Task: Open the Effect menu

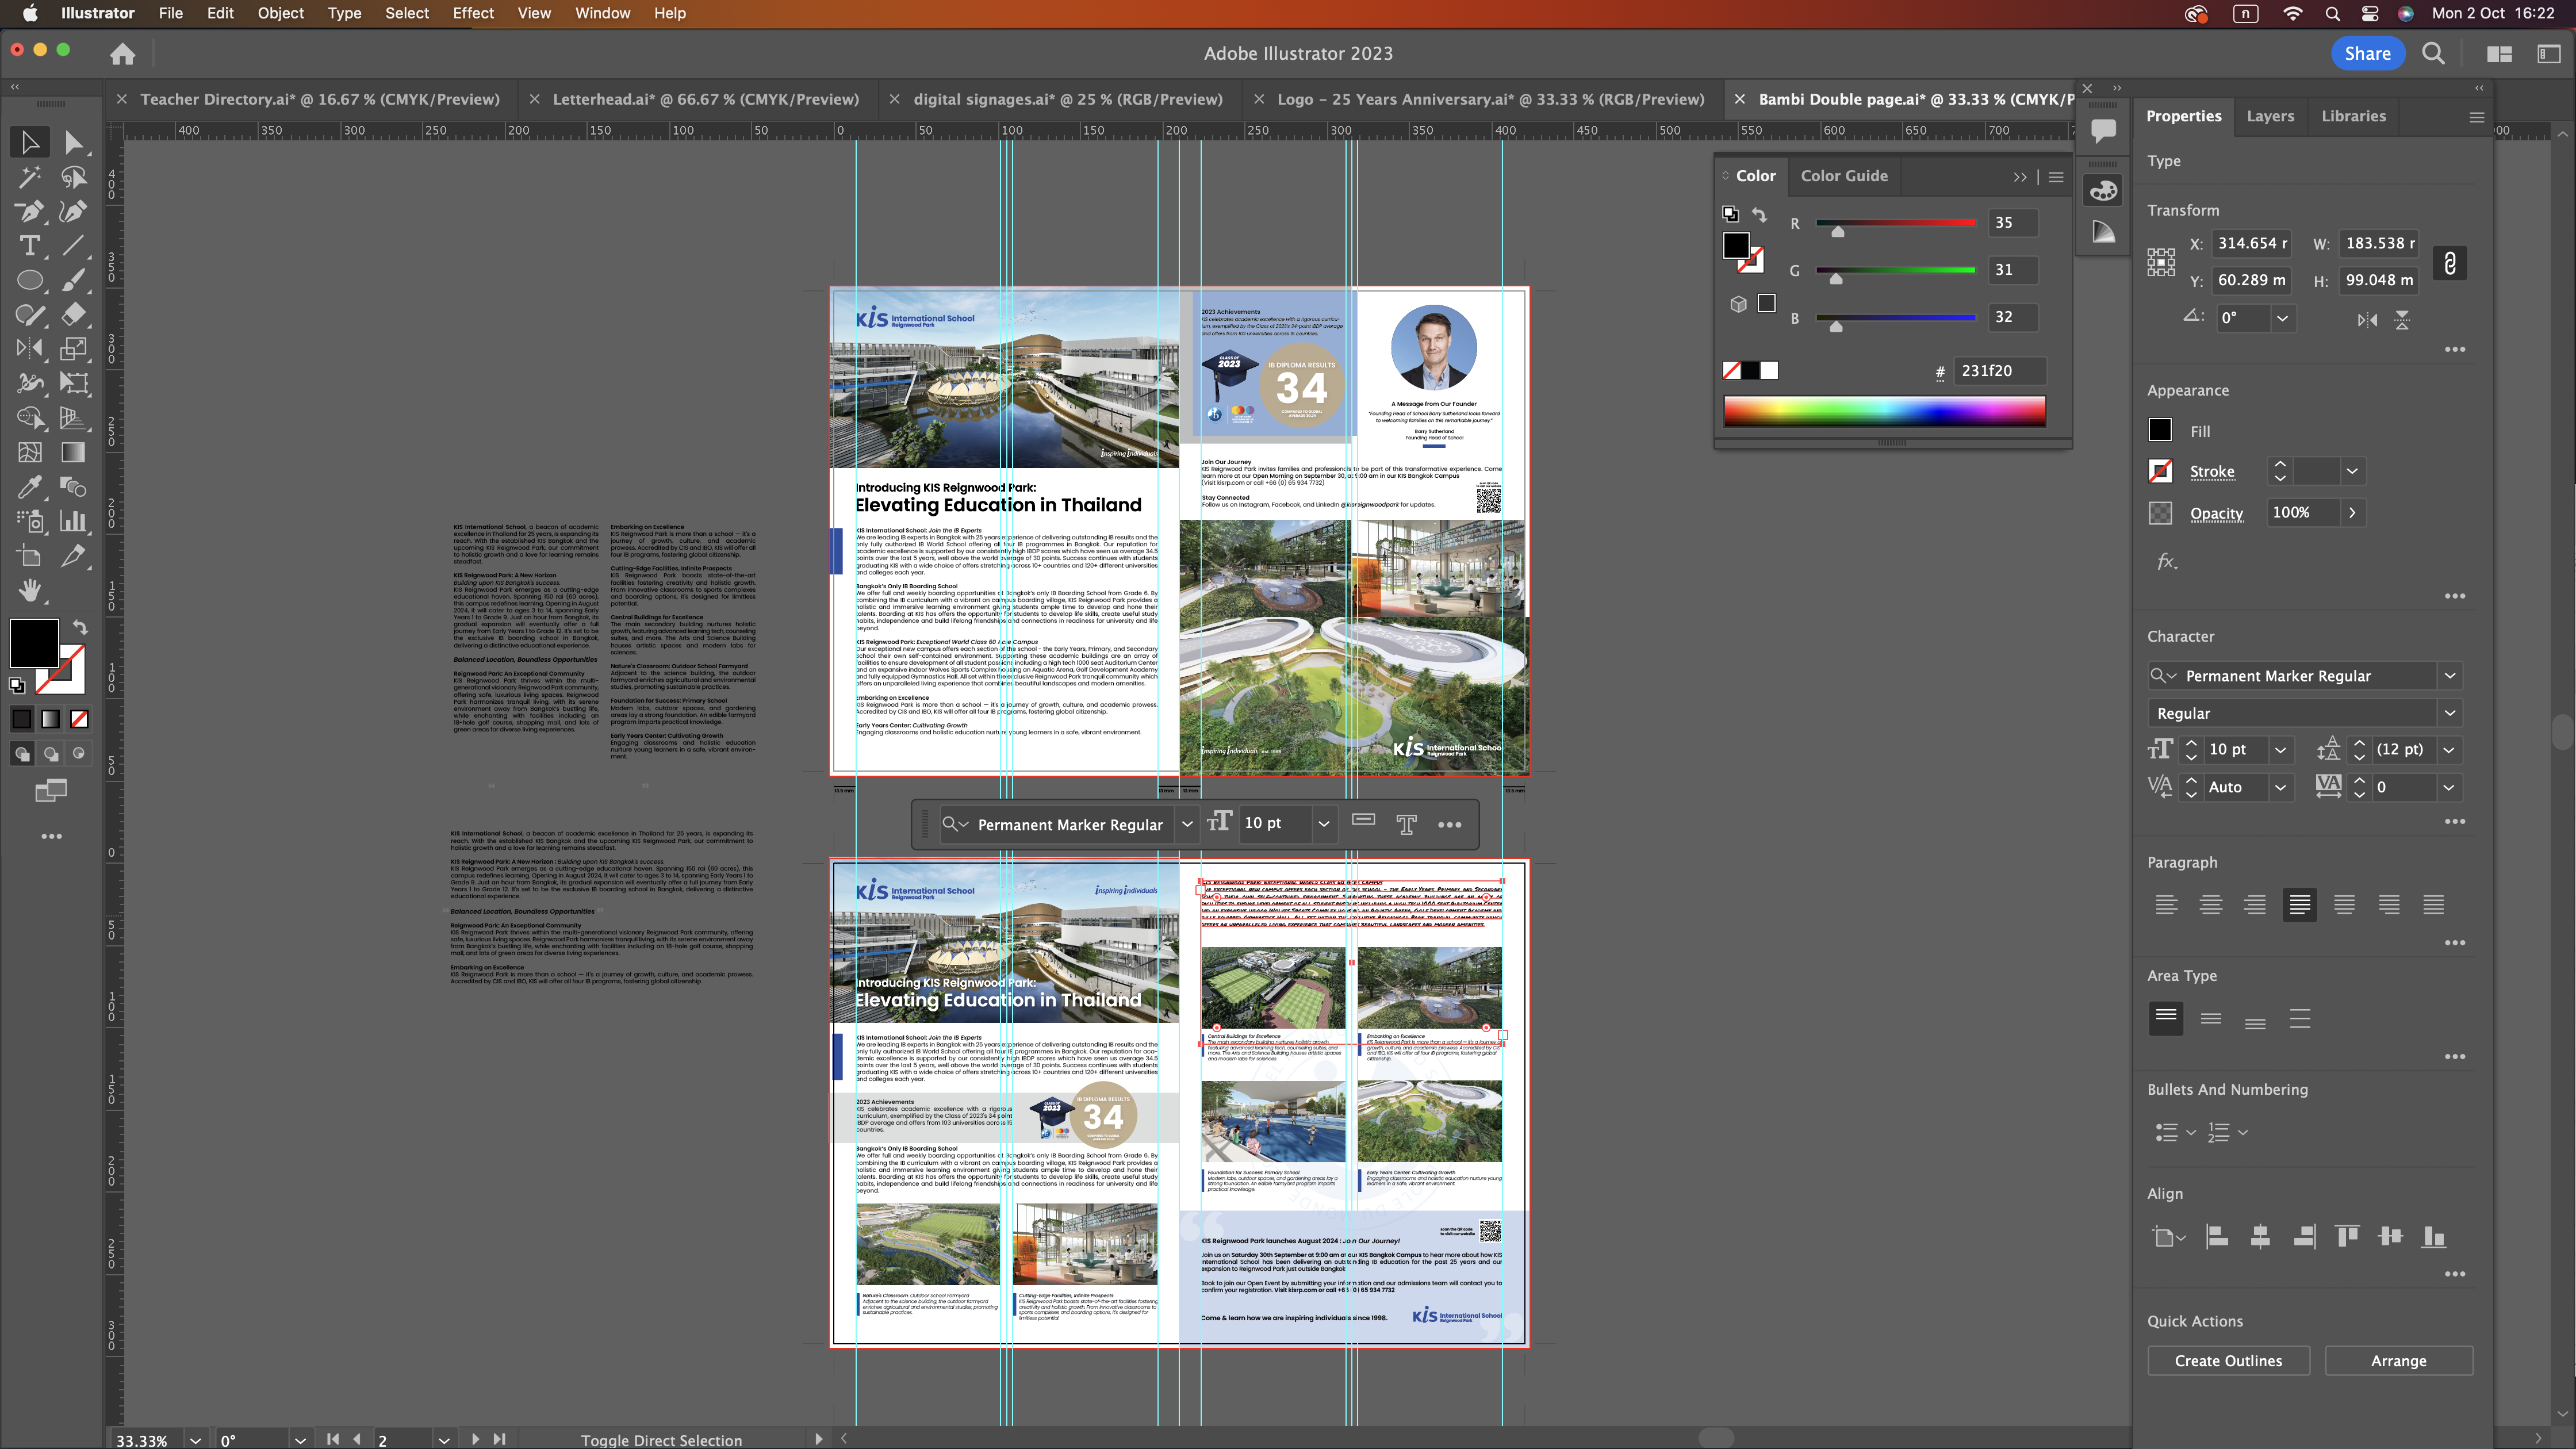Action: pyautogui.click(x=473, y=13)
